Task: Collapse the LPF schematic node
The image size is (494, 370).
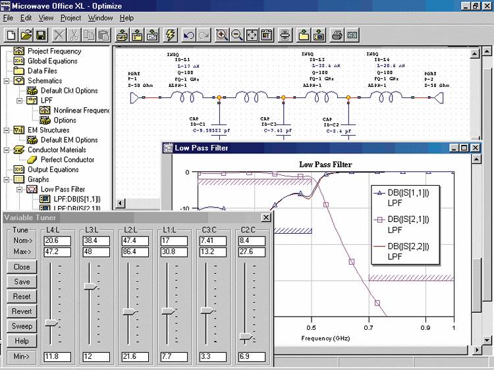Action: click(20, 101)
